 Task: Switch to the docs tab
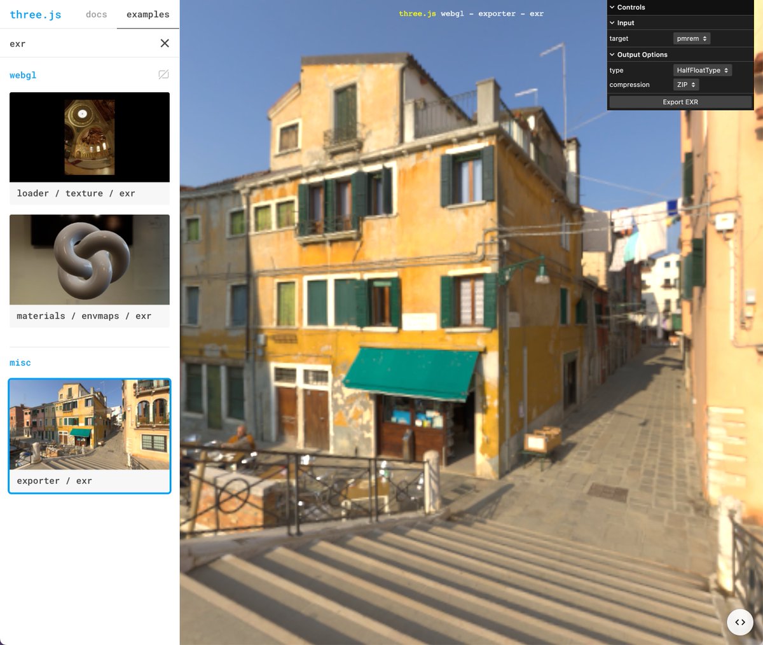(97, 14)
